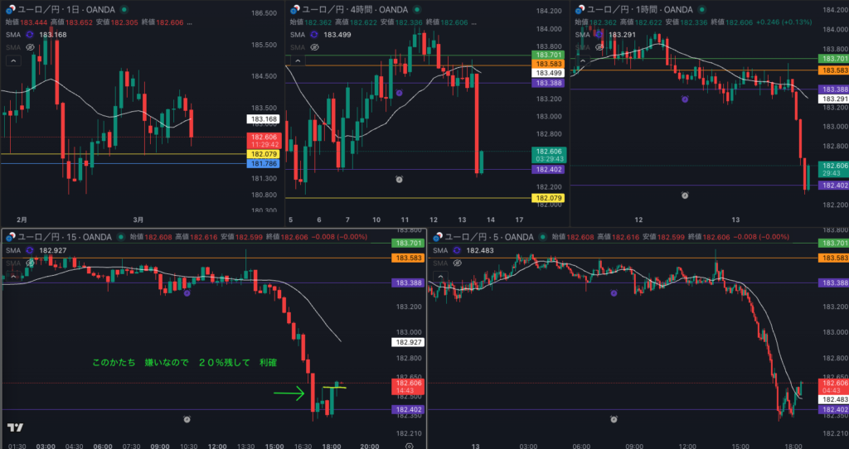Click SMA 182.483 legend on the 5 chart
The width and height of the screenshot is (849, 449).
[x=463, y=250]
